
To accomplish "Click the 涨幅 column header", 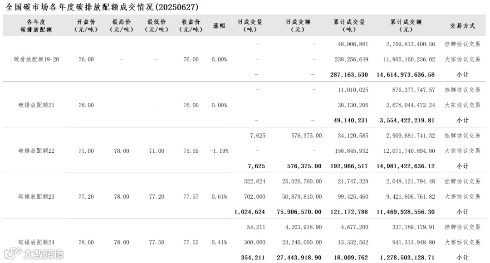I will [x=219, y=26].
